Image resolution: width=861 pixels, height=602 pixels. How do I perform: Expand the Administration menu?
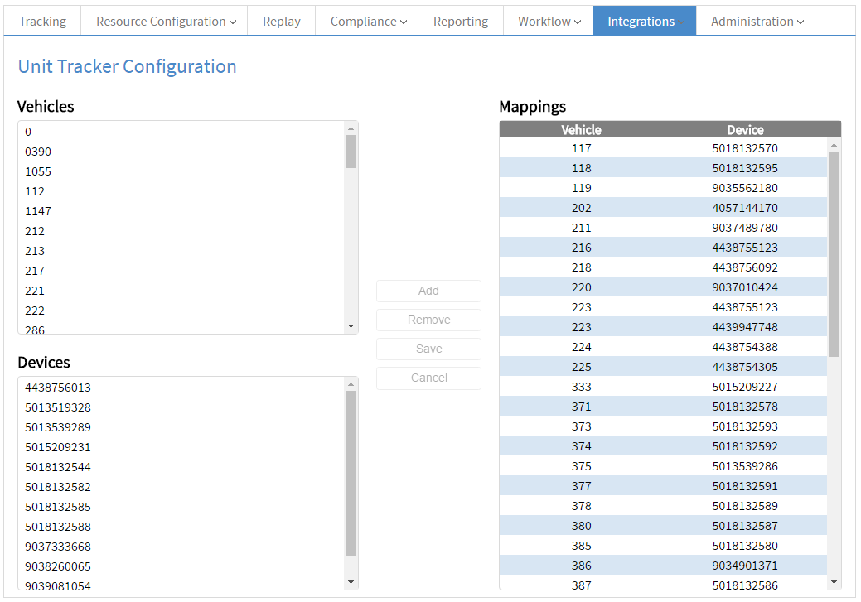[x=757, y=22]
